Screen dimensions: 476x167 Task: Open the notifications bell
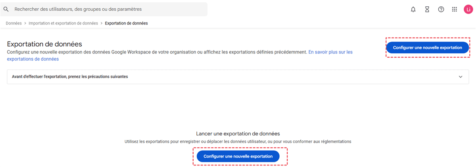point(413,9)
